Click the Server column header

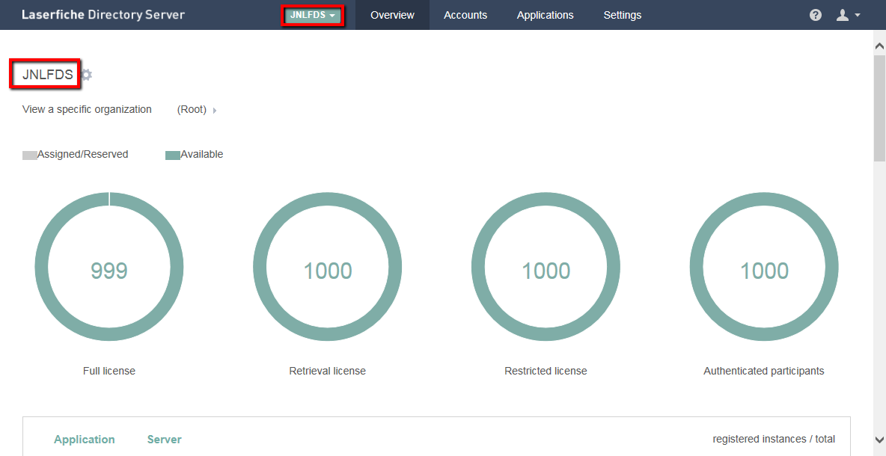[x=165, y=440]
